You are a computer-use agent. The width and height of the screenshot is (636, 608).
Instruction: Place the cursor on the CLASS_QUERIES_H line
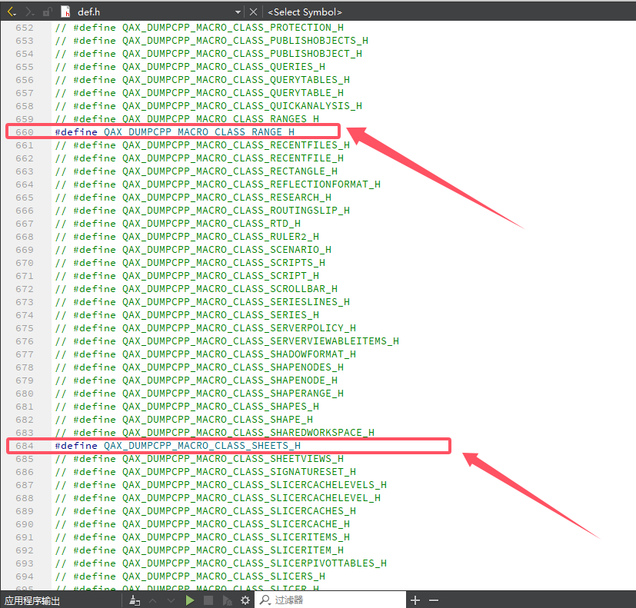coord(190,67)
